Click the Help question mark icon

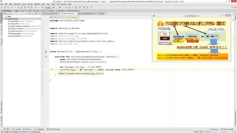coord(91,7)
